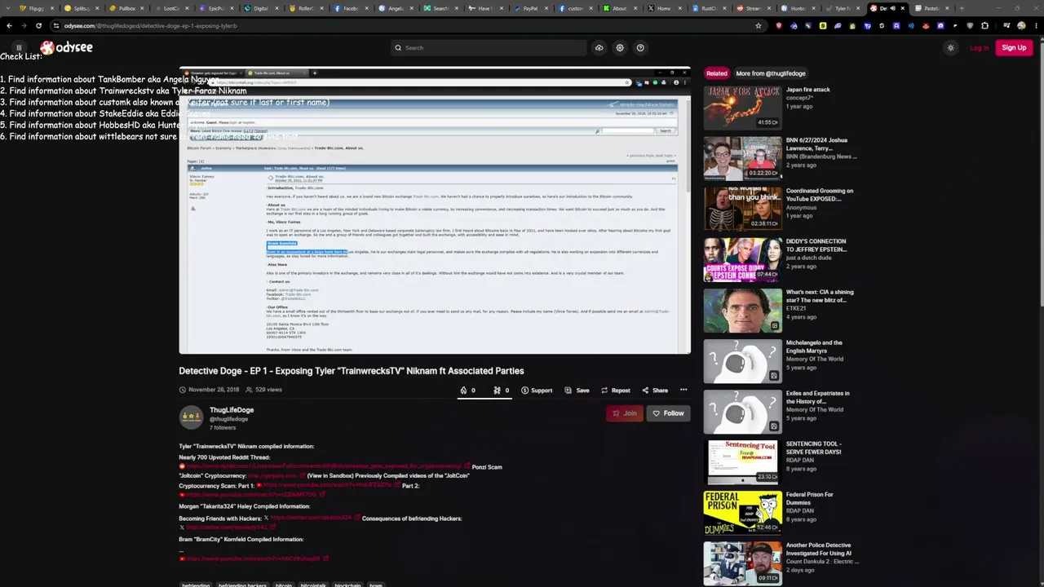
Task: Click the bitcoin tag chip
Action: (x=283, y=585)
